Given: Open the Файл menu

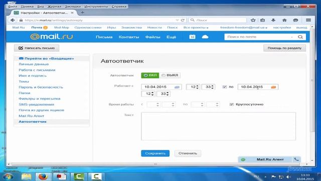Looking at the screenshot, I should pos(13,7).
